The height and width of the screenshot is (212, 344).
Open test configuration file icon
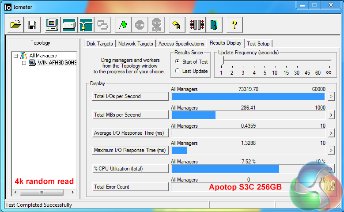(x=15, y=25)
